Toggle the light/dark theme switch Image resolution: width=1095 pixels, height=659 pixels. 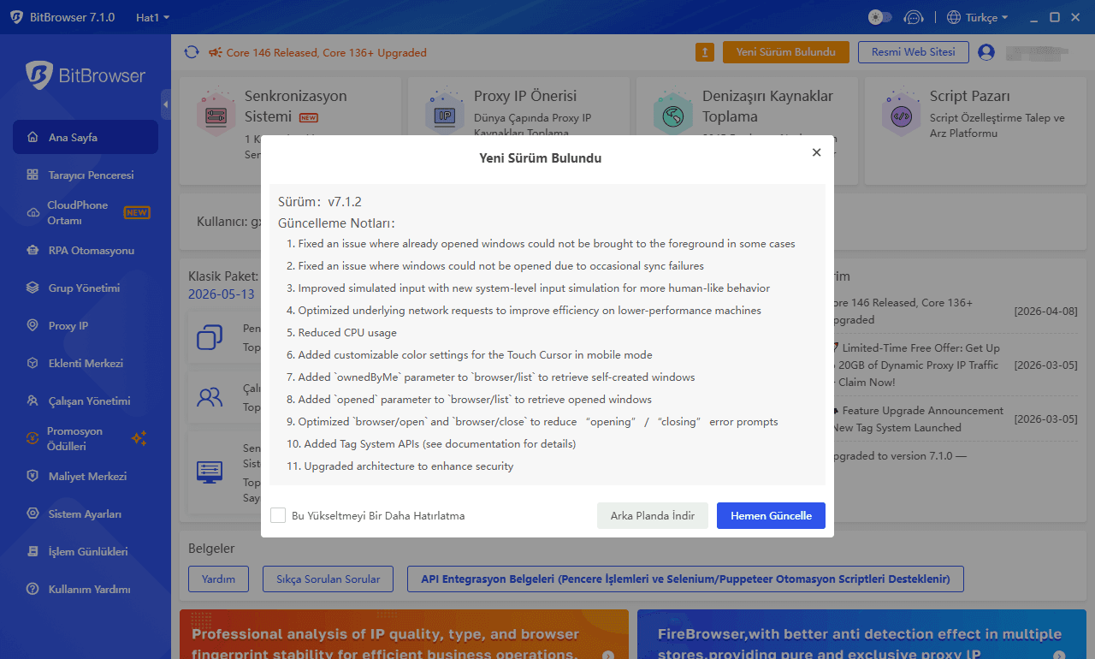(879, 17)
